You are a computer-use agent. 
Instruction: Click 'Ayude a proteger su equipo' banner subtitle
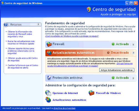[118, 14]
